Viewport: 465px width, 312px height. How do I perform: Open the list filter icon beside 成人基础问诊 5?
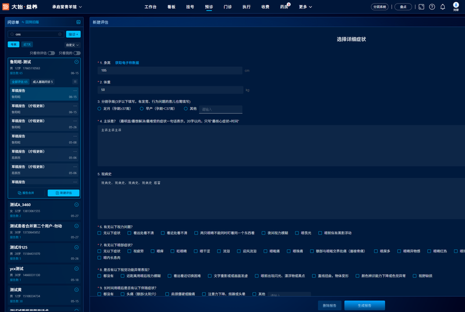point(75,81)
